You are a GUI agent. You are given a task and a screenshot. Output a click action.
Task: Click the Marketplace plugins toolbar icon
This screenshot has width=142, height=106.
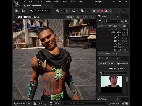pyautogui.click(x=82, y=11)
